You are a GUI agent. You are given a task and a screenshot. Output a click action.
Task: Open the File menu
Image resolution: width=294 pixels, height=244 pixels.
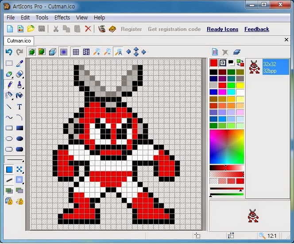11,18
